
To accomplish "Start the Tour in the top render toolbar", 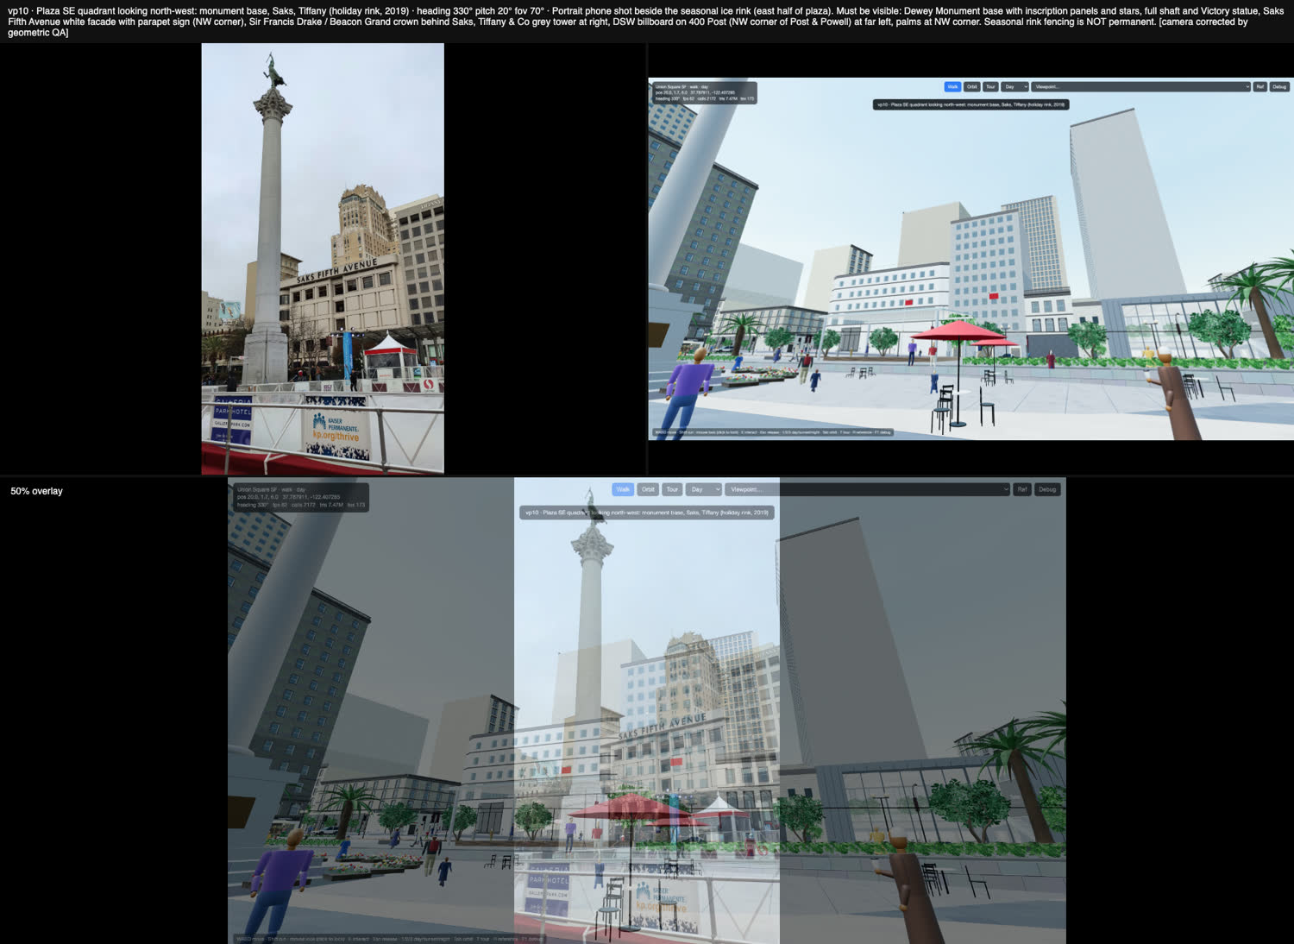I will 990,87.
